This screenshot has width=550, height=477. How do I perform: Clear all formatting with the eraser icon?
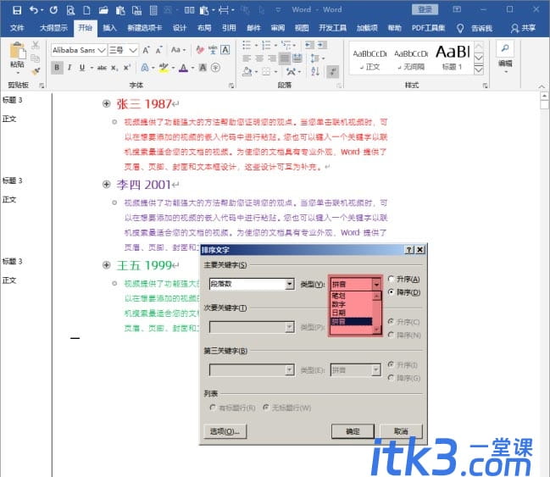click(x=200, y=50)
